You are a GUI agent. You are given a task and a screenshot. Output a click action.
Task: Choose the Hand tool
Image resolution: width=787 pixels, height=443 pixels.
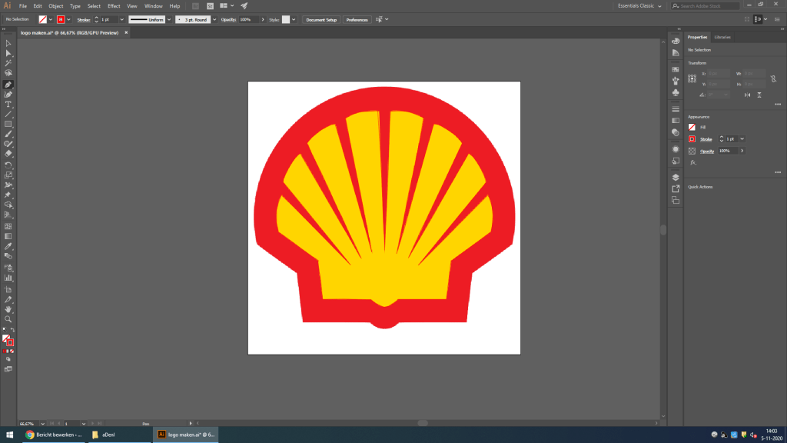pos(8,309)
